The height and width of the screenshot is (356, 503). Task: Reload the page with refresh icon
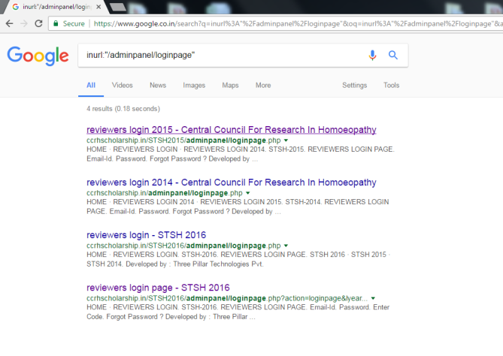[38, 23]
